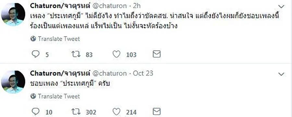Click @chaturon handle on the first tweet
The height and width of the screenshot is (117, 292).
(x=110, y=6)
